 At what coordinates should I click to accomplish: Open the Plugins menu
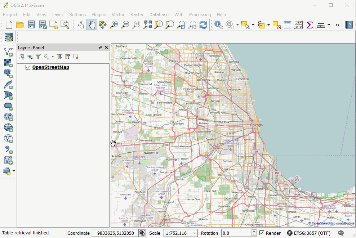(99, 14)
